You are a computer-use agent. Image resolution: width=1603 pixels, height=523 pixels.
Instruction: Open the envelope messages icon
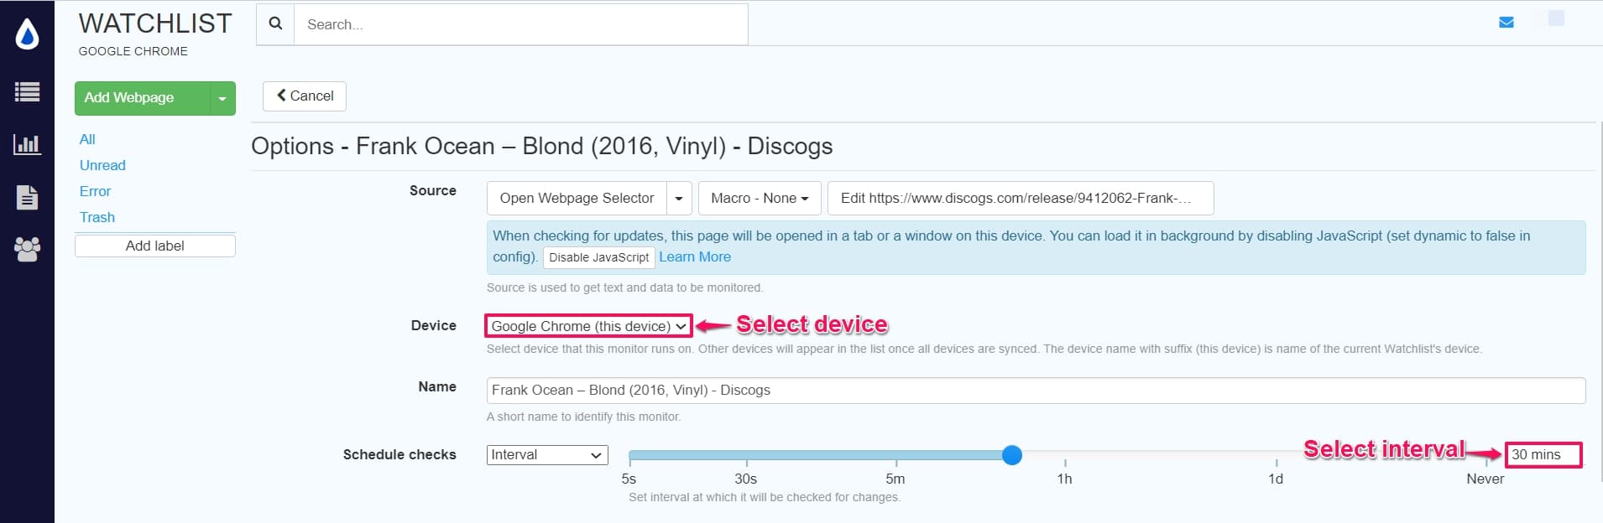(1507, 22)
